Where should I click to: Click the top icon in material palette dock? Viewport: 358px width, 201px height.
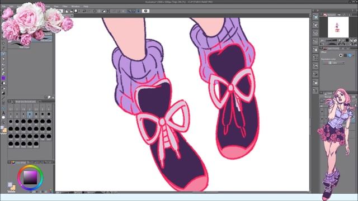pyautogui.click(x=315, y=17)
